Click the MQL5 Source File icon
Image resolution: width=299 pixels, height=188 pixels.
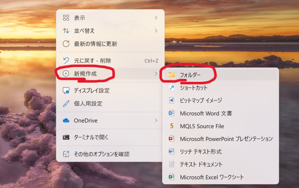[172, 126]
